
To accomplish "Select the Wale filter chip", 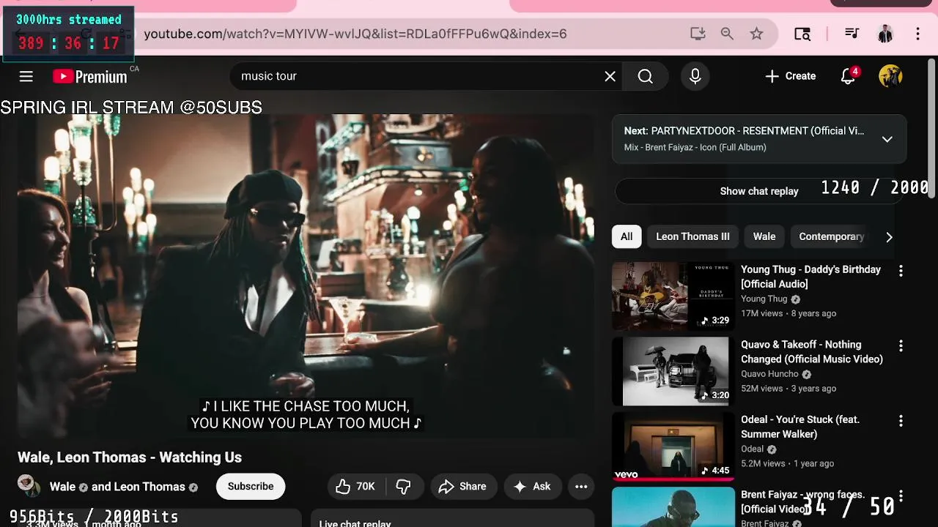I will [764, 236].
